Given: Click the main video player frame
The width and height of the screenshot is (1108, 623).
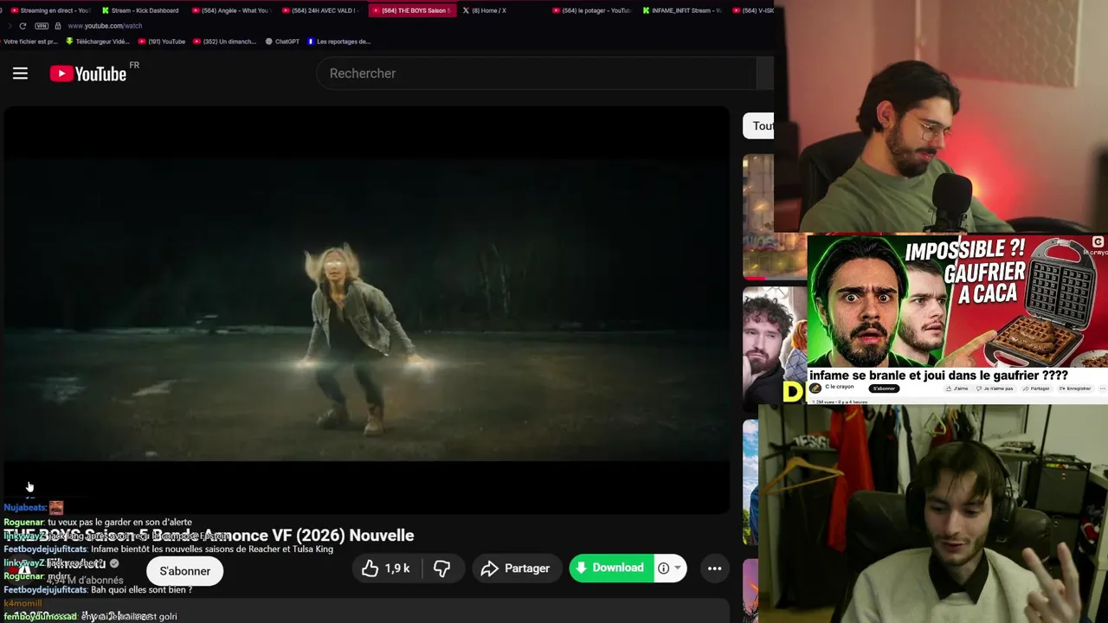Looking at the screenshot, I should coord(365,310).
